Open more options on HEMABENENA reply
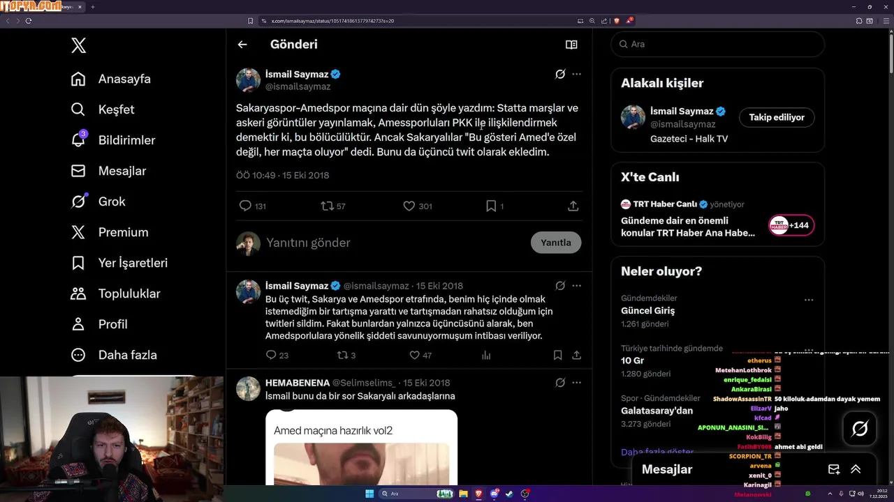 (x=576, y=383)
